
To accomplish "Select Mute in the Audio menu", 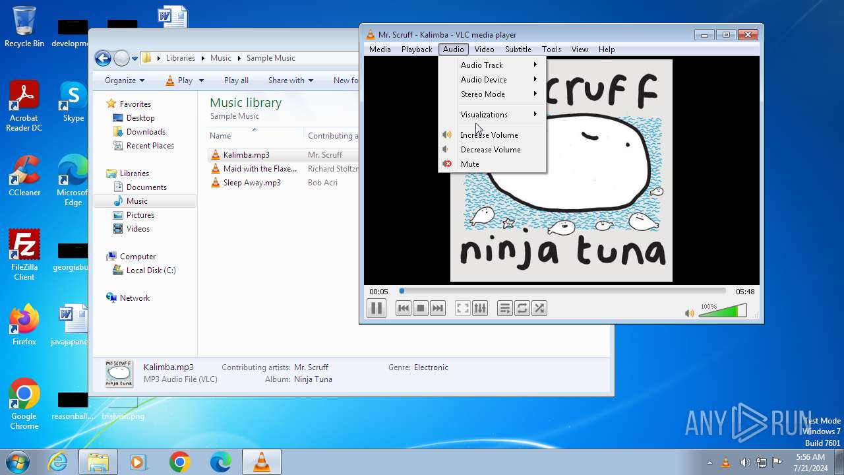I will [x=493, y=164].
